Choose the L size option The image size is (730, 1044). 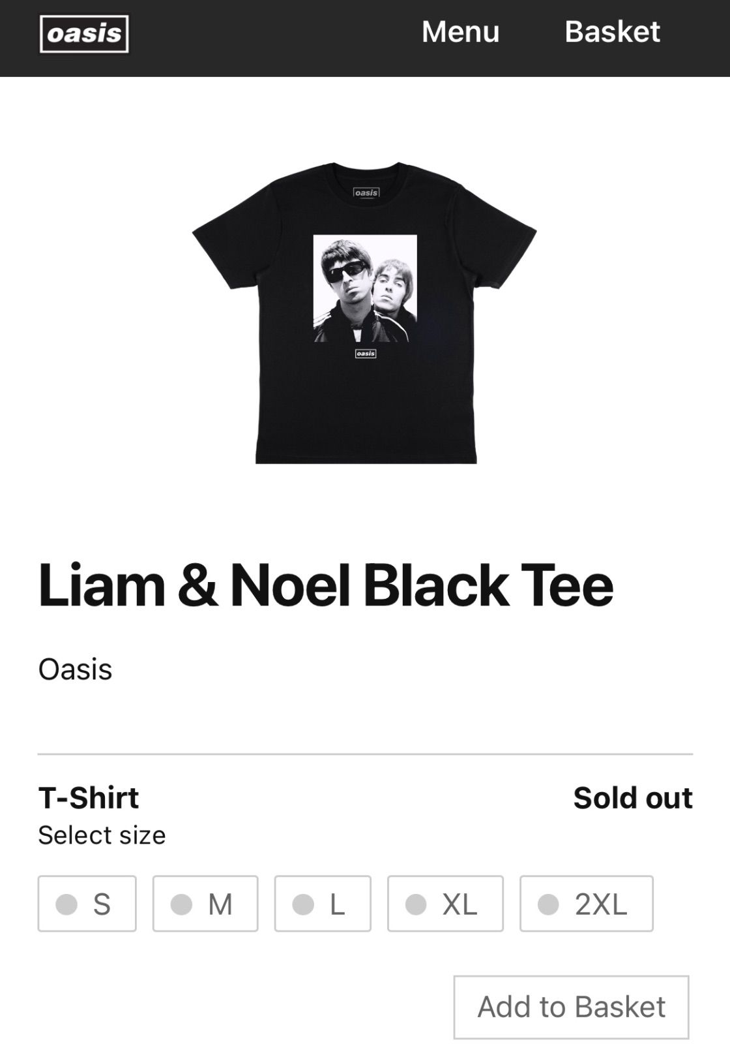pos(322,904)
